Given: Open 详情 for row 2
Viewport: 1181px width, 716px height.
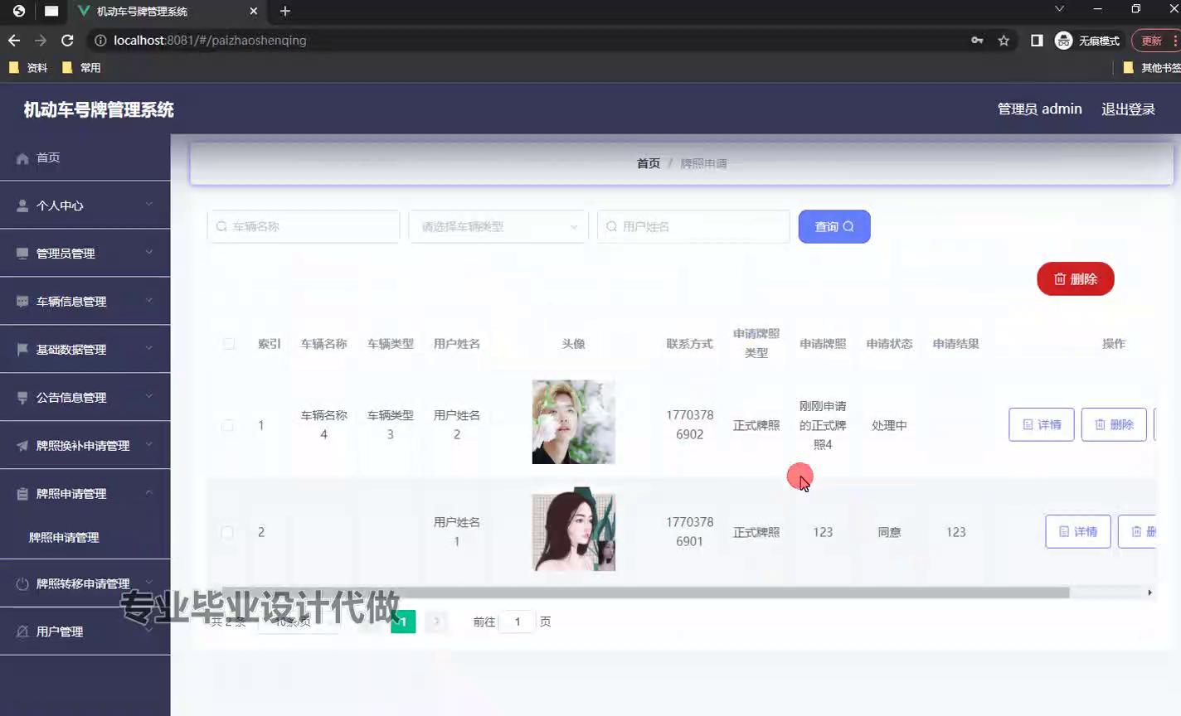Looking at the screenshot, I should click(x=1078, y=531).
